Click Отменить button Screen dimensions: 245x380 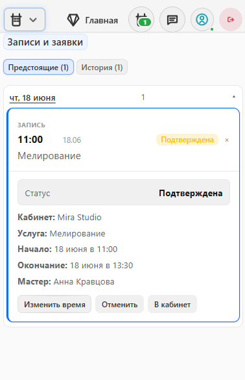coord(119,304)
